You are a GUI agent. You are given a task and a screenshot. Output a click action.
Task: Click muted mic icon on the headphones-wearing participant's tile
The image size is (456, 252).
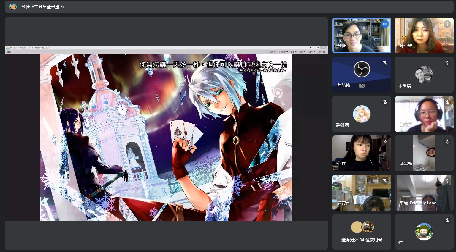coord(447,102)
